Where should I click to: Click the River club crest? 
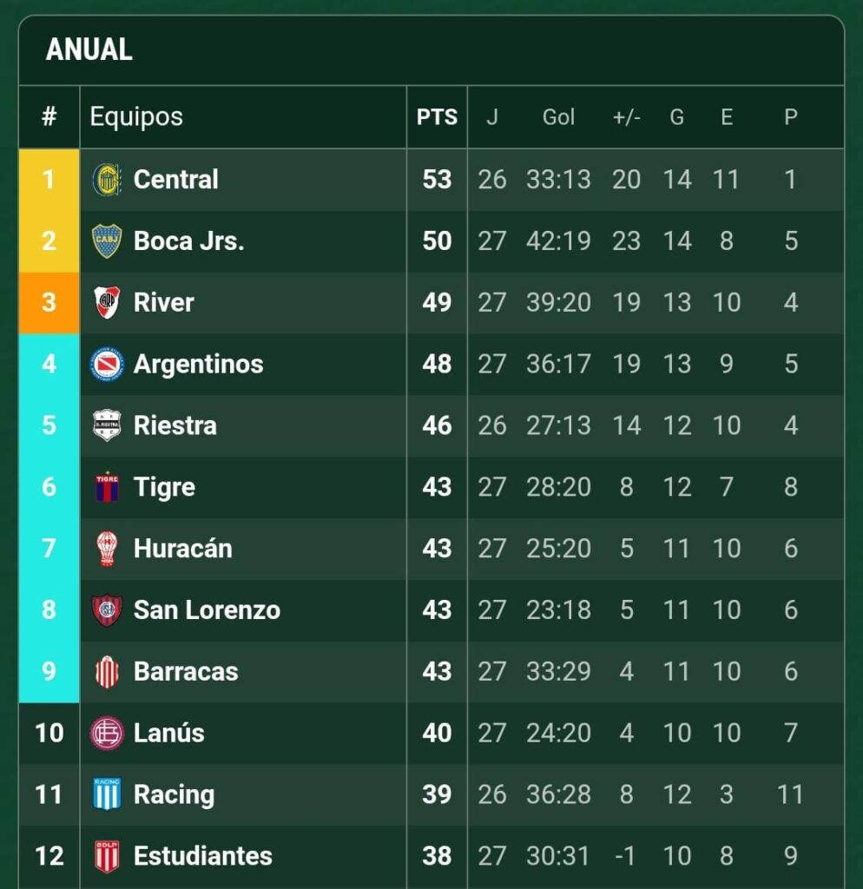[x=107, y=303]
